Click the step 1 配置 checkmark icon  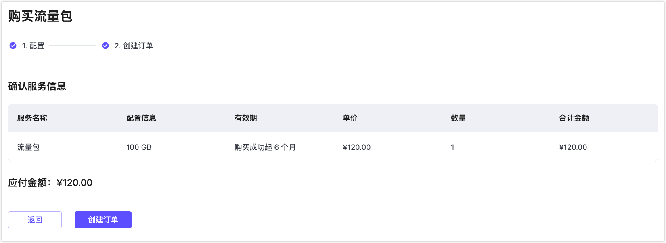pos(13,46)
